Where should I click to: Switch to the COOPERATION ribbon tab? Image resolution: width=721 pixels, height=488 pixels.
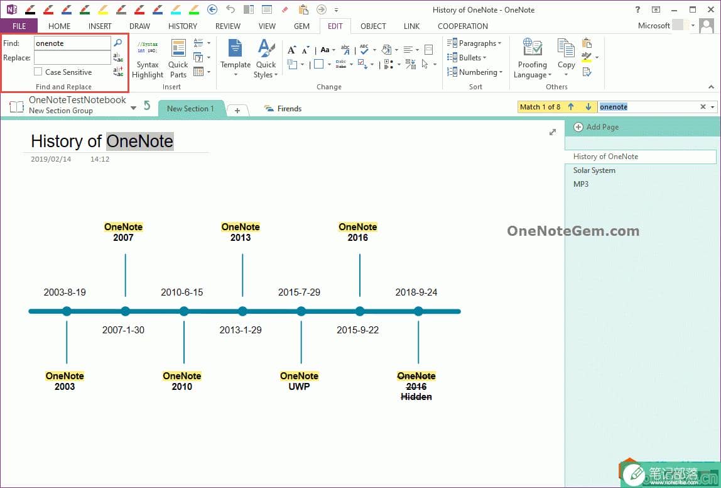tap(463, 26)
